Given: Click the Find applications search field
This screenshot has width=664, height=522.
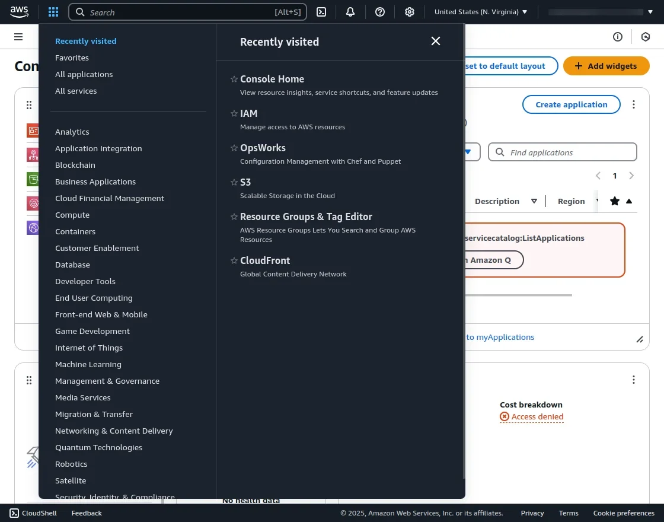Looking at the screenshot, I should 562,152.
